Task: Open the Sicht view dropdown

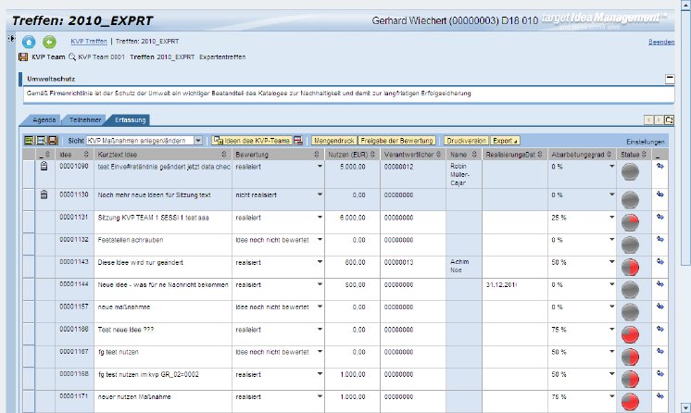Action: pos(199,140)
